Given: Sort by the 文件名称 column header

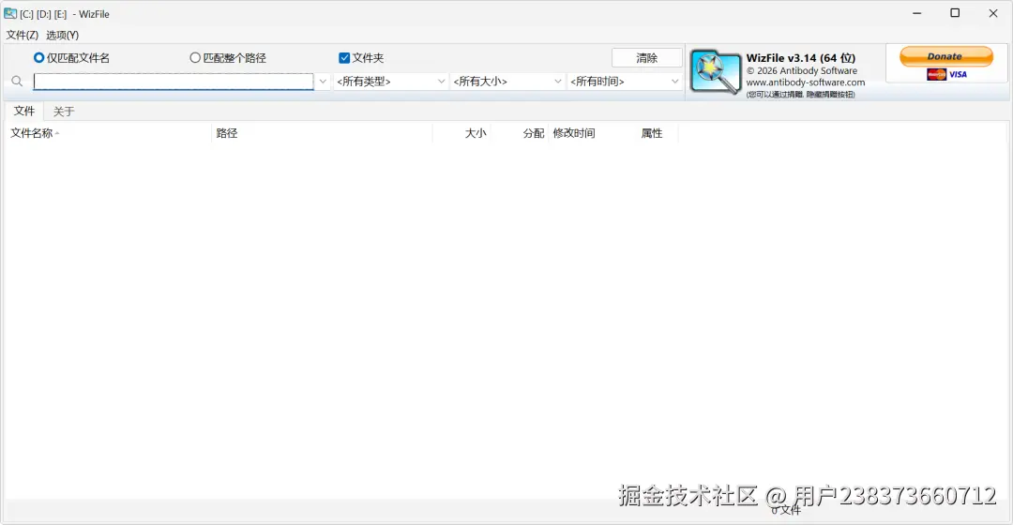Looking at the screenshot, I should coord(109,133).
